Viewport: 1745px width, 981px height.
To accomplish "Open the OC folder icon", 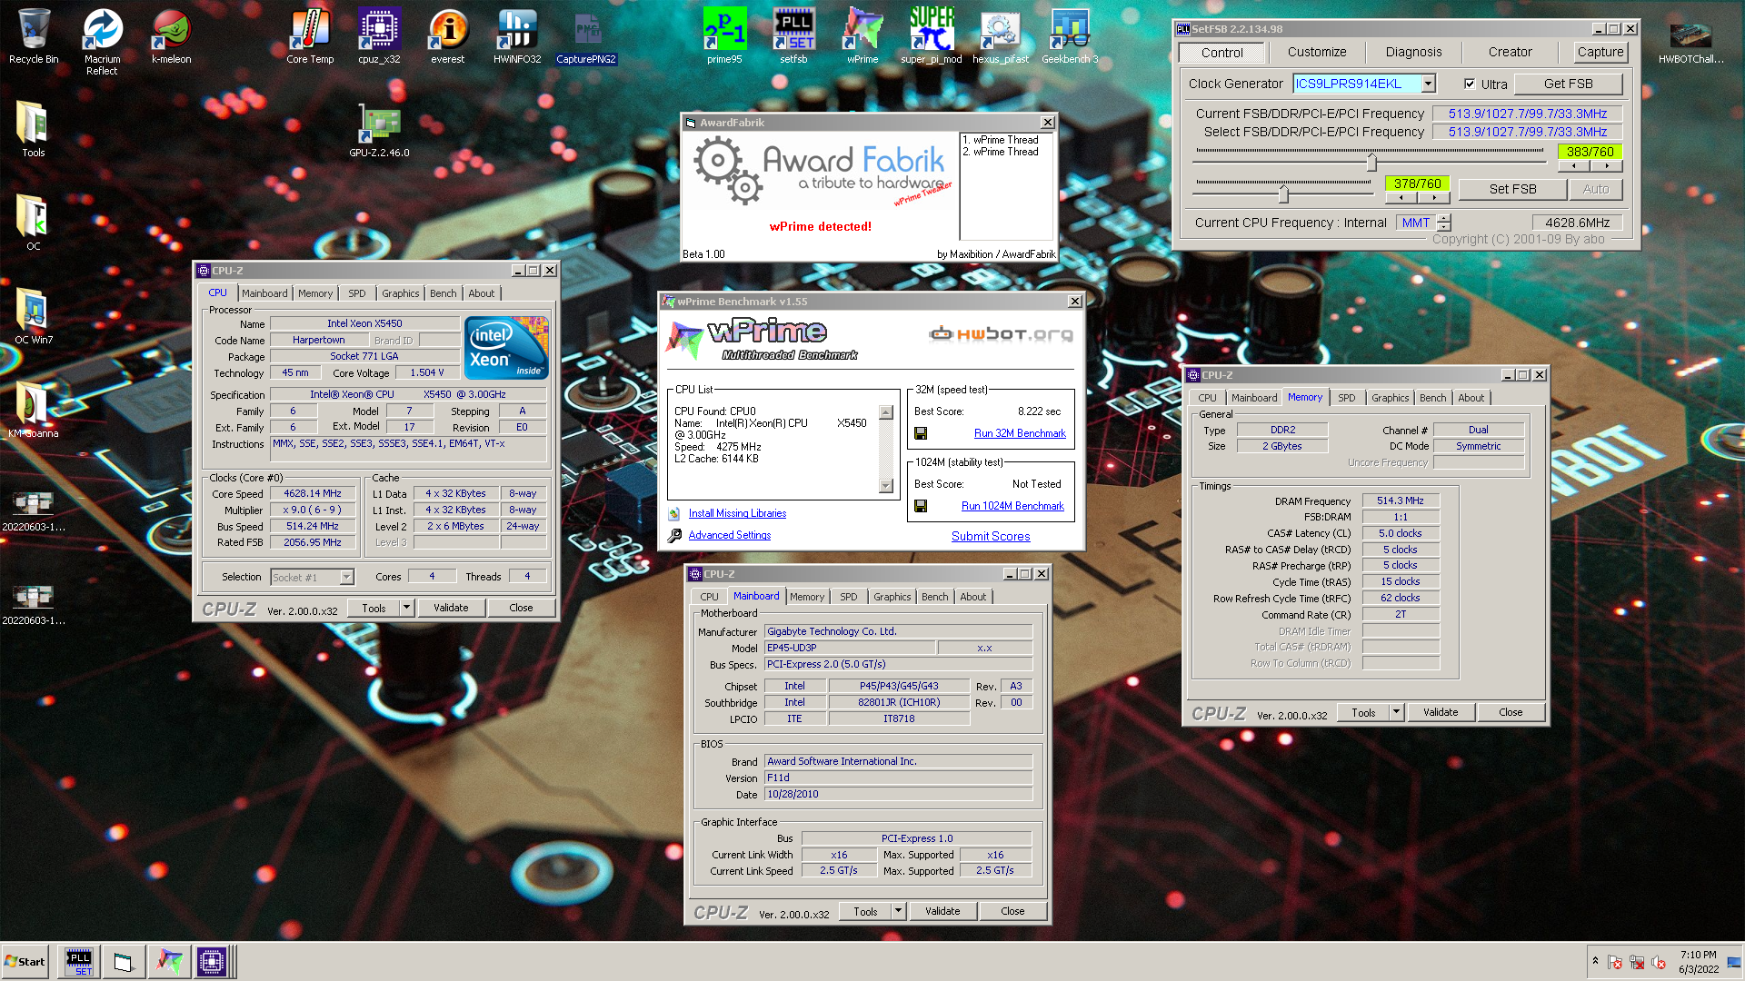I will (x=34, y=223).
